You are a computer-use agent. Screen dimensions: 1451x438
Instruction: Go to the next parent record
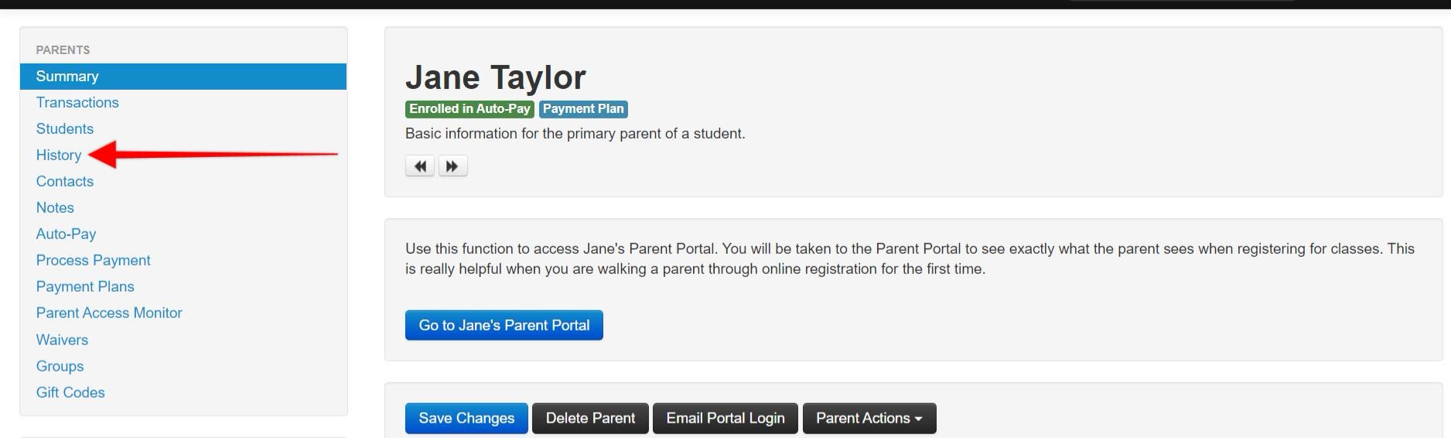(452, 166)
